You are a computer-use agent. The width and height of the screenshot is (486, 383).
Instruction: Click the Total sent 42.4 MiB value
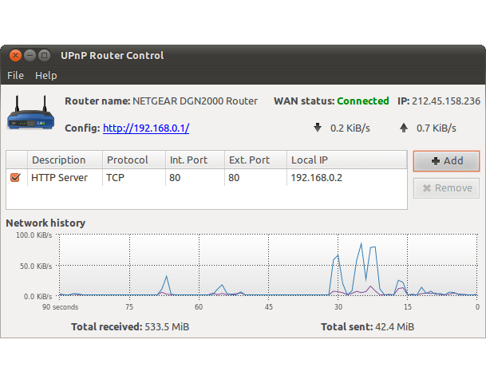pos(394,326)
